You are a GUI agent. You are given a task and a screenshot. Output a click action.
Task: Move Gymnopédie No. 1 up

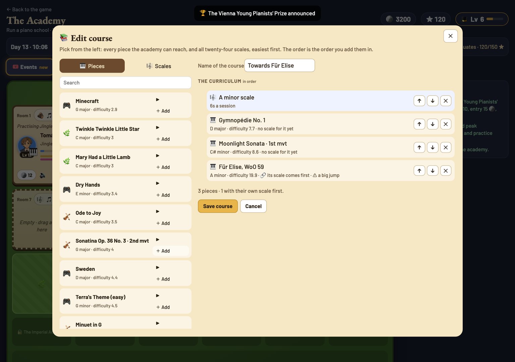point(419,124)
